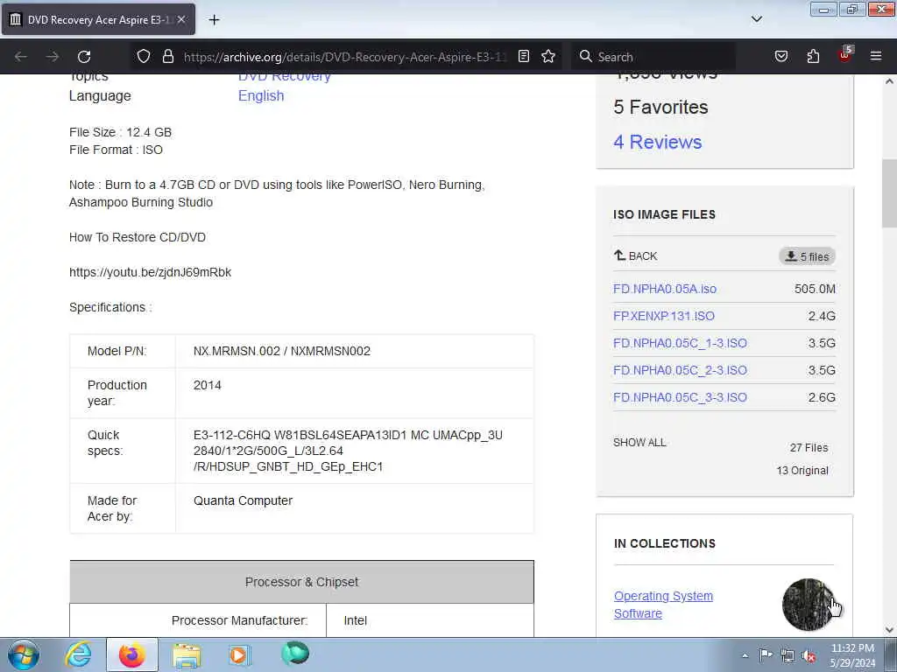Download FP.XENXP.131.ISO file

pos(664,316)
